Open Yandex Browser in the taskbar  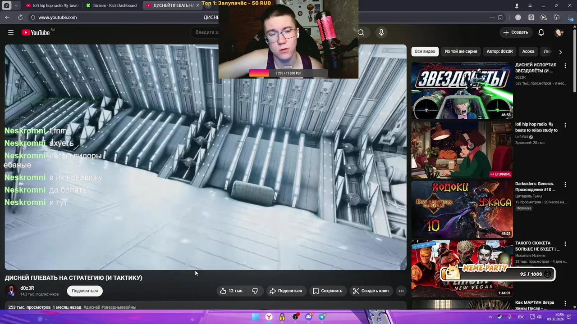(x=269, y=317)
